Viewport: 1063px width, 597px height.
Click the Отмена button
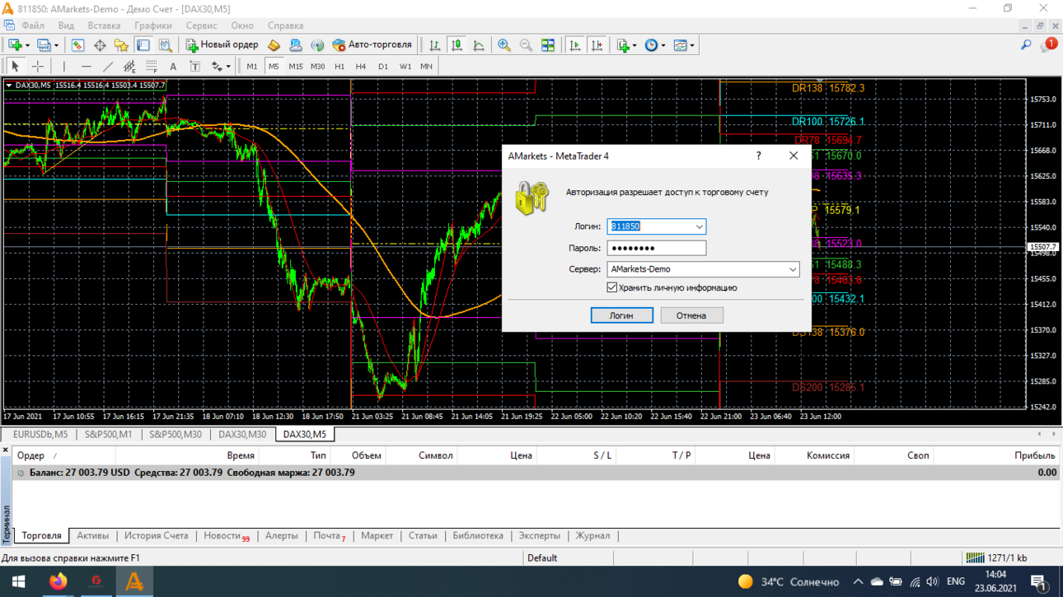[x=691, y=315]
